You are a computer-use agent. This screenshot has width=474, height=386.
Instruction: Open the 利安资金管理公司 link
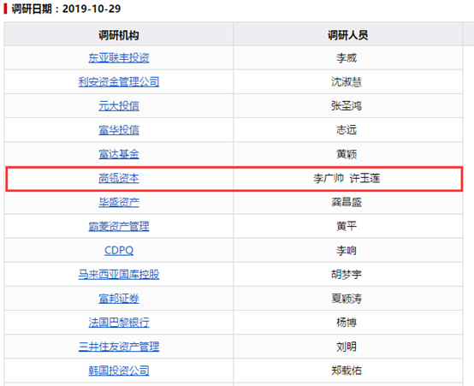(118, 81)
